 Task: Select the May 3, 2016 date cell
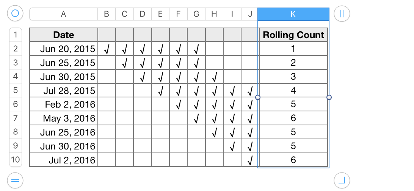[x=64, y=118]
